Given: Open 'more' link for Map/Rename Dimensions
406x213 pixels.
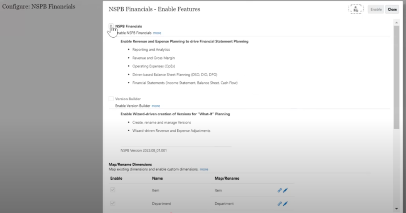Looking at the screenshot, I should click(x=204, y=169).
